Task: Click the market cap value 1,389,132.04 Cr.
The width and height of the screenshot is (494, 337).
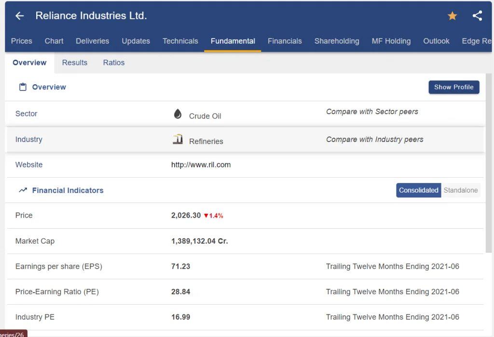Action: 199,241
